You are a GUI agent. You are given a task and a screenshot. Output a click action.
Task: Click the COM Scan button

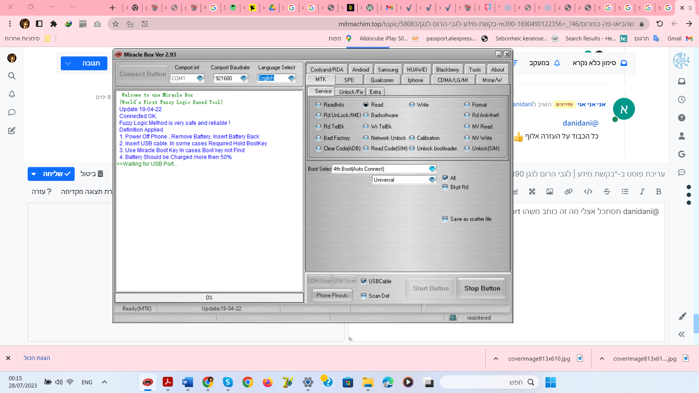[320, 281]
